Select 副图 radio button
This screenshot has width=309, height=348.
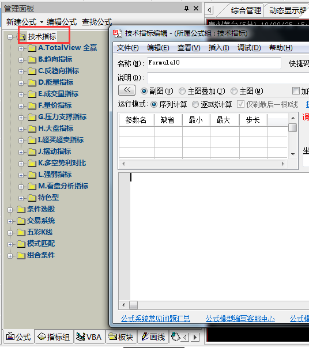144,91
